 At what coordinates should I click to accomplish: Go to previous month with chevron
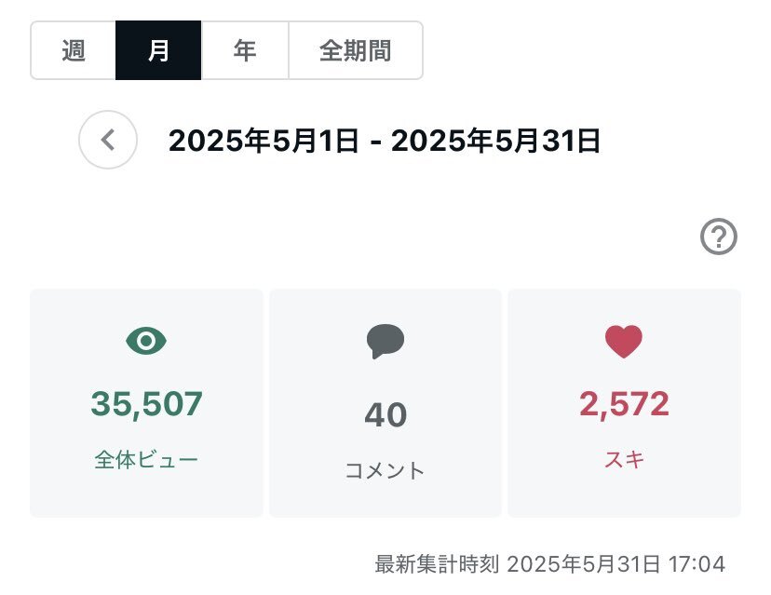(108, 140)
